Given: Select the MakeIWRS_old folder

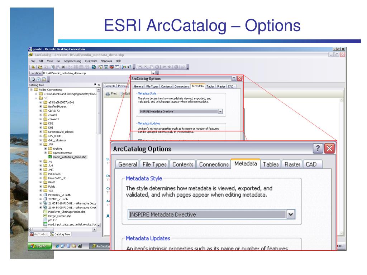Looking at the screenshot, I should coord(57,178).
